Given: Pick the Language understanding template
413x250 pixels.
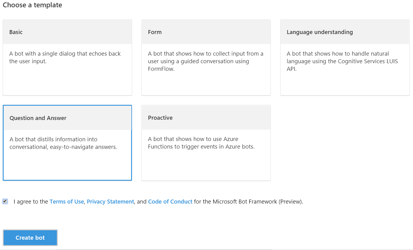Looking at the screenshot, I should [345, 57].
